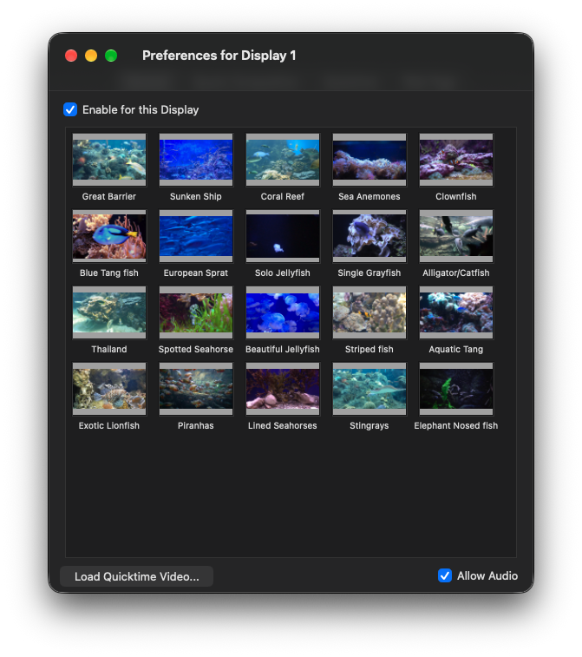The width and height of the screenshot is (582, 657).
Task: Choose the Clownfish video thumbnail
Action: [456, 160]
